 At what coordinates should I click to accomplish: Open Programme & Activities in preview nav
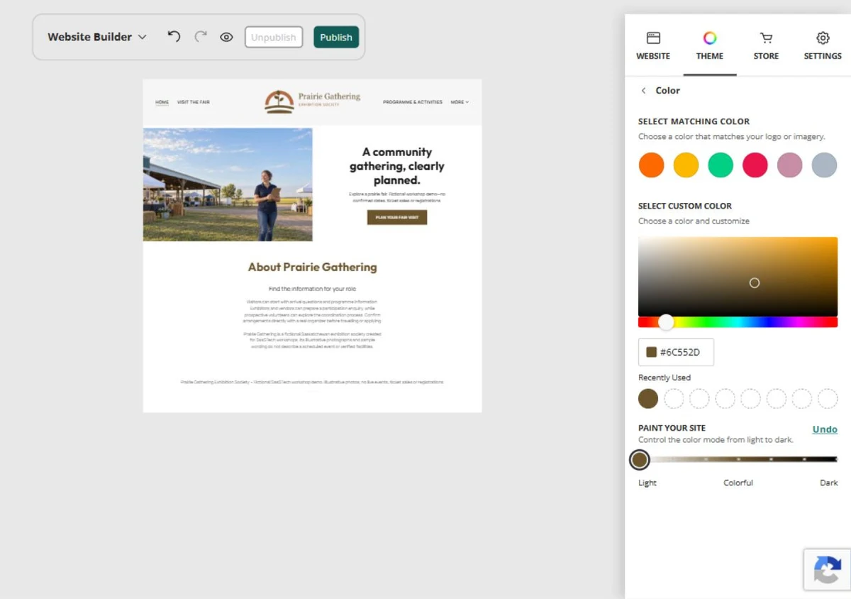click(x=413, y=102)
